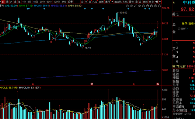The height and width of the screenshot is (119, 195).
Task: Switch to the 120分 minute chart
Action: (57, 2)
